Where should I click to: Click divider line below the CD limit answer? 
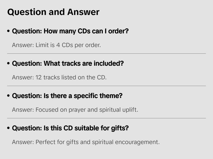point(106,53)
